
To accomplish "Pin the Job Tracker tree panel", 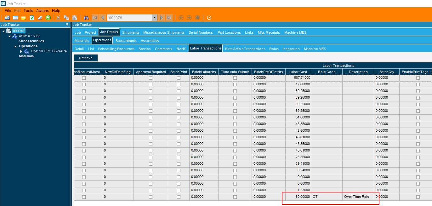I will click(67, 25).
